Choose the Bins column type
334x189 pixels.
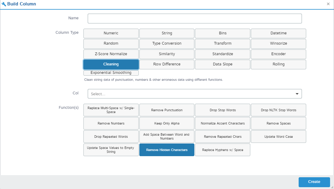222,33
